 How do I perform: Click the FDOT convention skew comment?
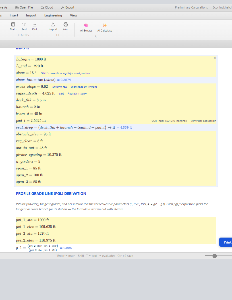[65, 73]
